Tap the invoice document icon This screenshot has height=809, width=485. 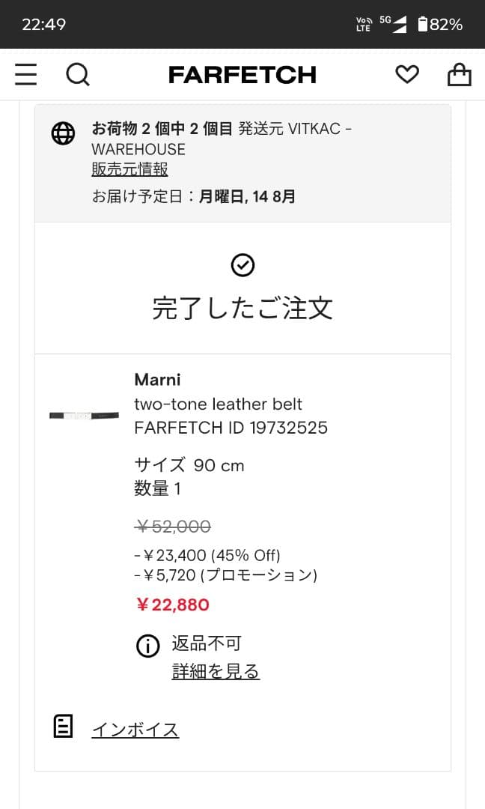[64, 727]
